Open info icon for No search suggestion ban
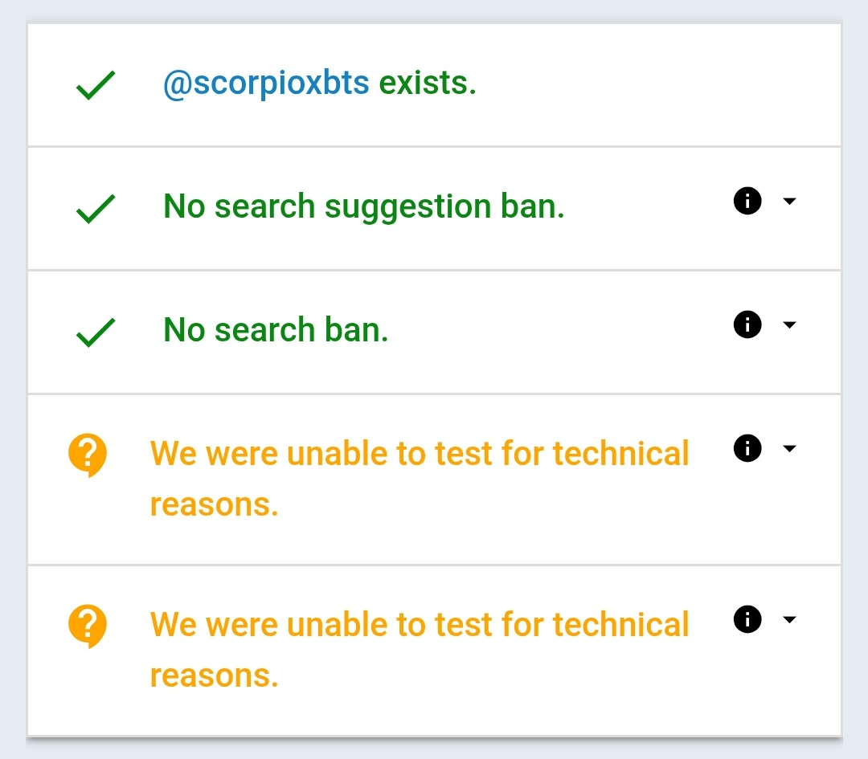The height and width of the screenshot is (759, 868). [747, 201]
